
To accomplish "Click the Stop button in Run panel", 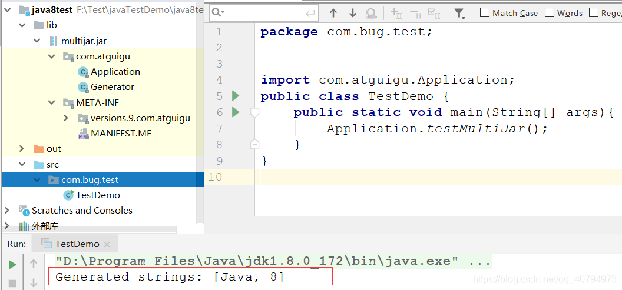I will click(x=12, y=284).
